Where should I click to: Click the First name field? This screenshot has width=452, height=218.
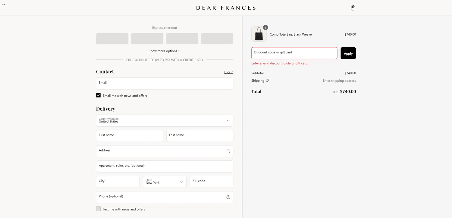pos(129,136)
